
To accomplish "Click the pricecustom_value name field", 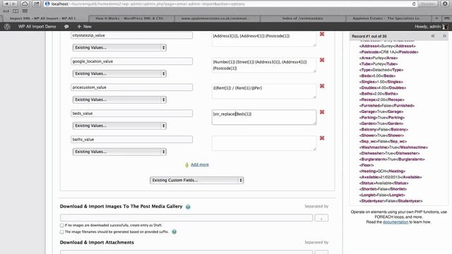I will [132, 87].
